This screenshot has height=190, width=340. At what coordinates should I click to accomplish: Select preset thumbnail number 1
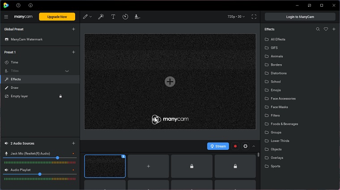[x=105, y=166]
